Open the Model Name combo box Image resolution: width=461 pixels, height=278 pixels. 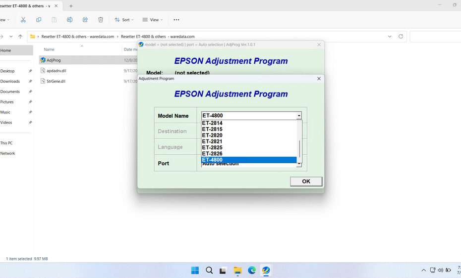coord(251,116)
